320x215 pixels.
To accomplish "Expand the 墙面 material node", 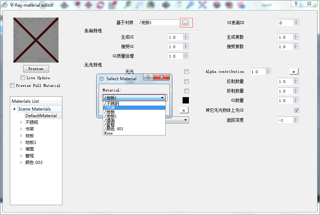I will [x=21, y=149].
